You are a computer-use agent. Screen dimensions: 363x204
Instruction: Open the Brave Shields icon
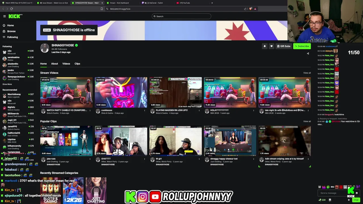[x=250, y=9]
